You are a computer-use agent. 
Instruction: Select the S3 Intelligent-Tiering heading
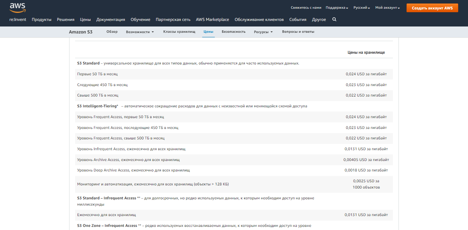pyautogui.click(x=98, y=106)
